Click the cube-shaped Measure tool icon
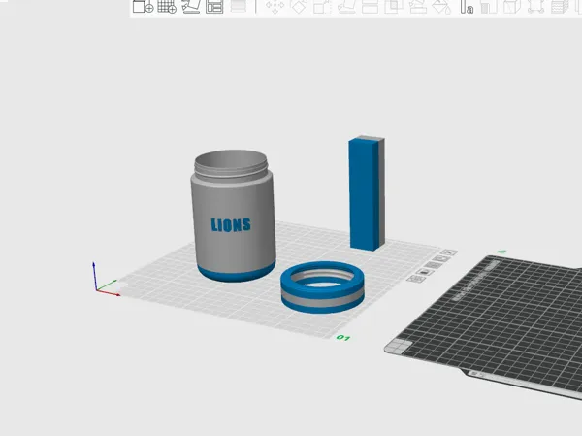 click(x=512, y=7)
